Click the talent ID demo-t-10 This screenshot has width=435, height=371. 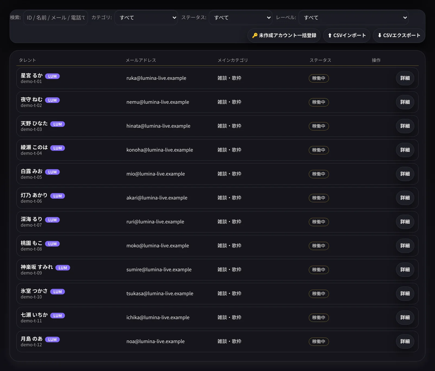tap(31, 297)
